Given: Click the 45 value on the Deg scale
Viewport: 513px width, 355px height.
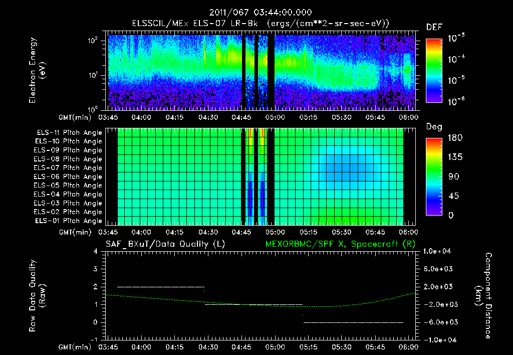Looking at the screenshot, I should click(453, 196).
